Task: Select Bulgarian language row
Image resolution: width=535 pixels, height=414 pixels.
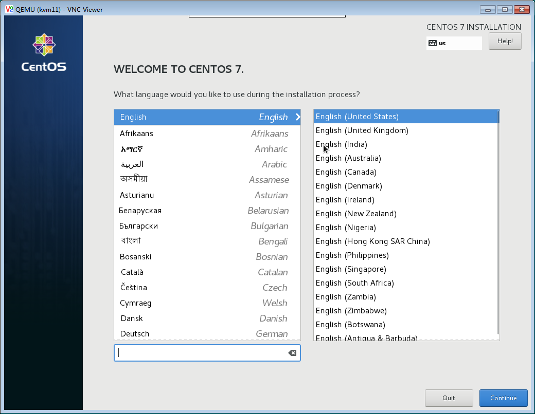Action: 207,226
